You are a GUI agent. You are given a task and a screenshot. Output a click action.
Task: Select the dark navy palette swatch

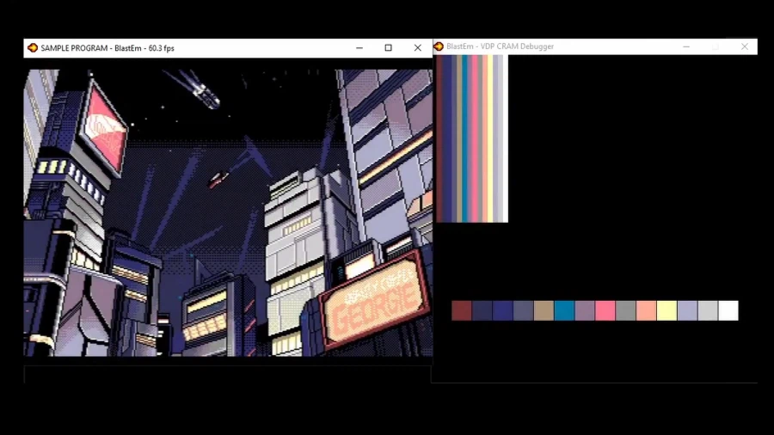[482, 310]
